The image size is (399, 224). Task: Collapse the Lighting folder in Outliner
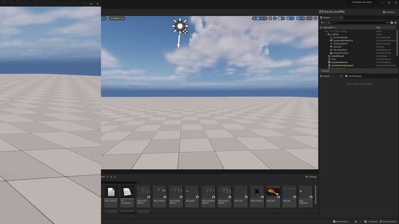(327, 34)
